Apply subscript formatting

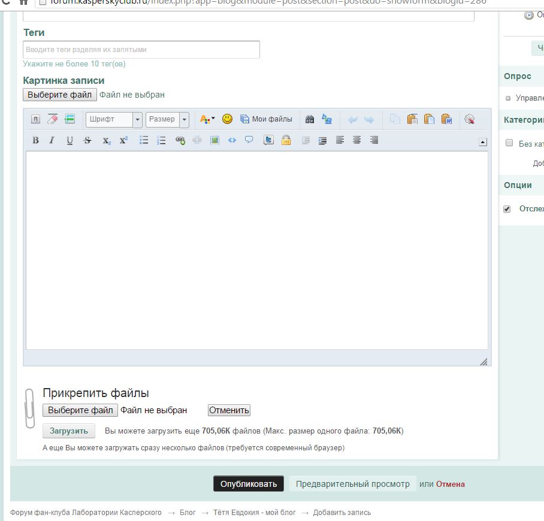(107, 141)
